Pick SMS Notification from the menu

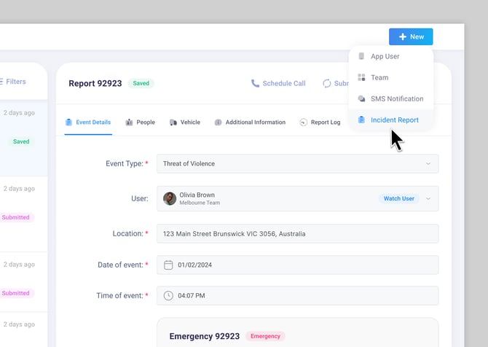pos(391,98)
